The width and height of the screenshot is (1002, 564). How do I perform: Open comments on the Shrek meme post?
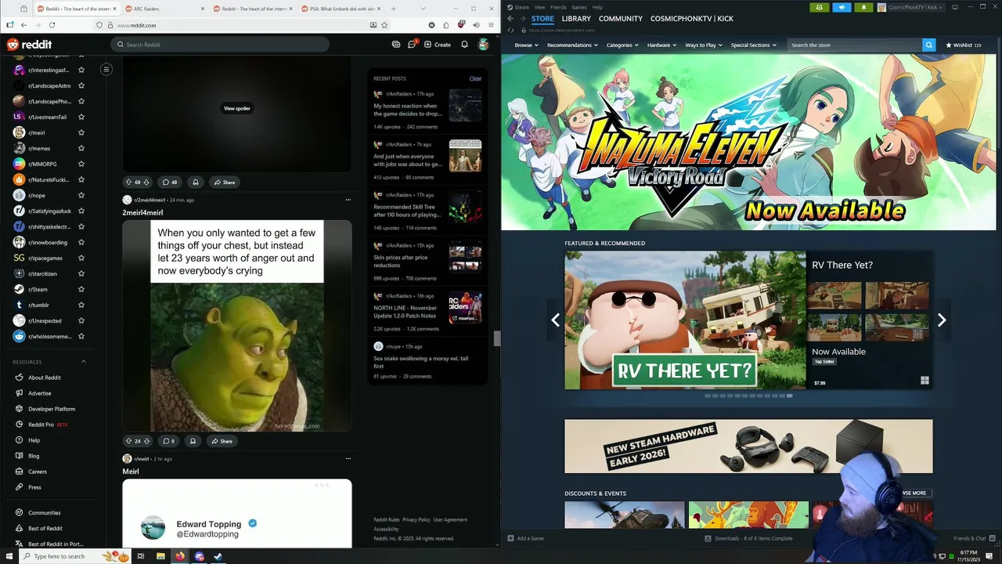[x=168, y=441]
